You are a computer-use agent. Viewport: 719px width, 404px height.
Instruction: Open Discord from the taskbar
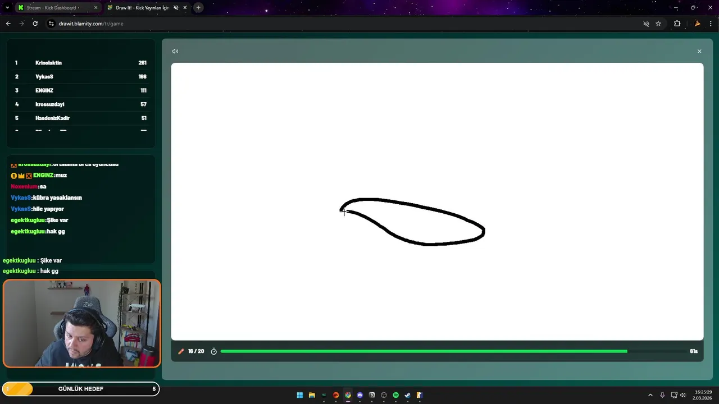click(360, 395)
